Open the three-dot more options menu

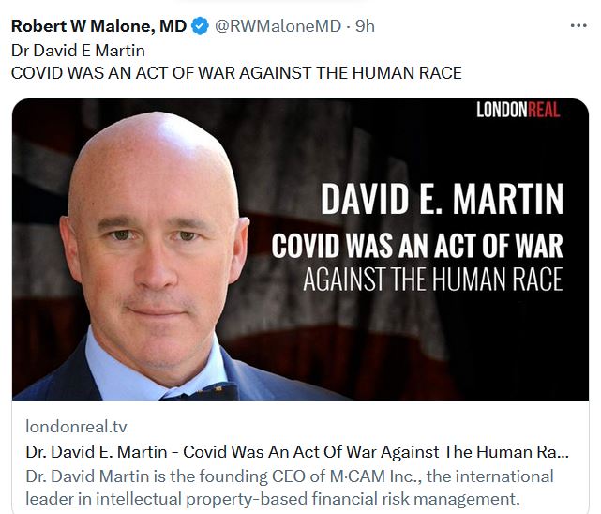578,25
